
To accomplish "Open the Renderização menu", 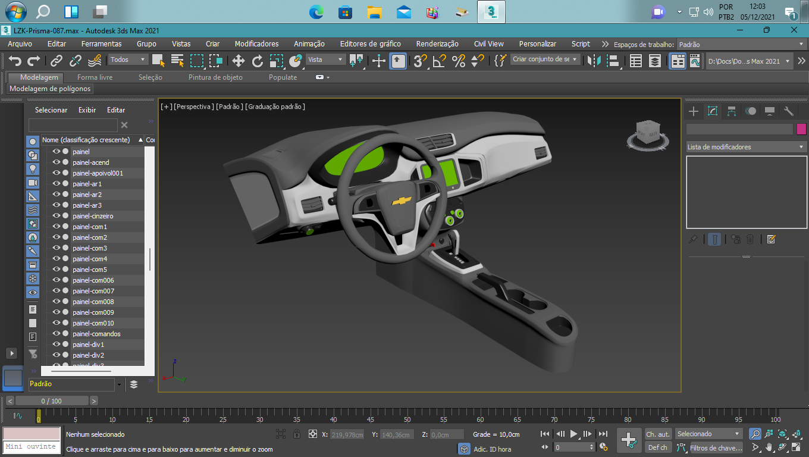I will [437, 44].
